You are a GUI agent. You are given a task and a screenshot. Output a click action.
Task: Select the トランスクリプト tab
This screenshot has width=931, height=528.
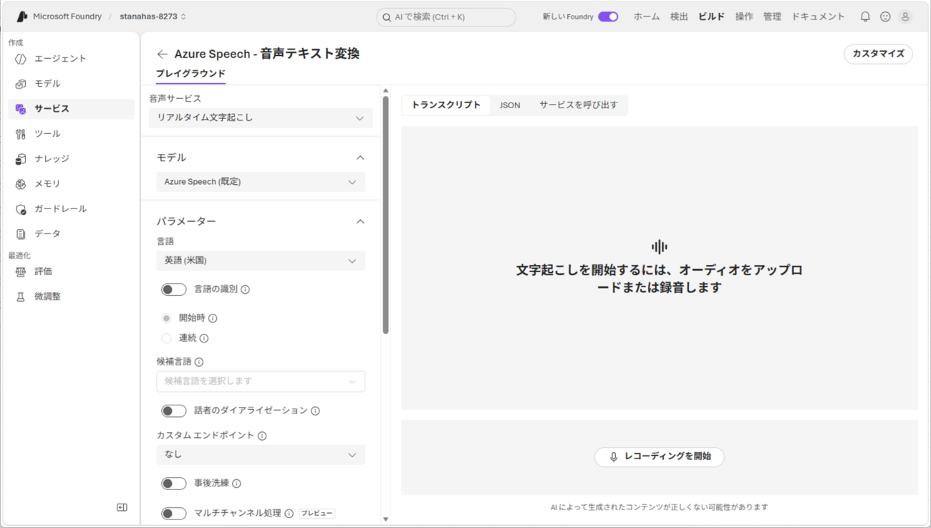pos(446,105)
